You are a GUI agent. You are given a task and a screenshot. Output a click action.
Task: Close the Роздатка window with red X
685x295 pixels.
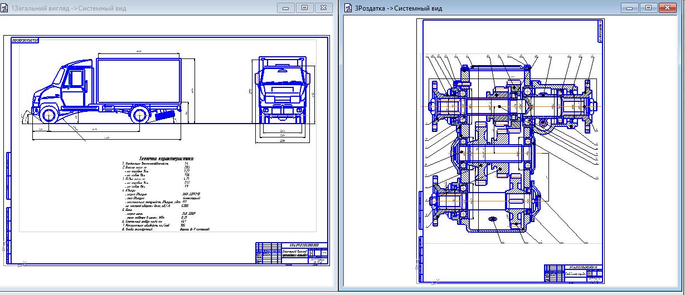[667, 7]
